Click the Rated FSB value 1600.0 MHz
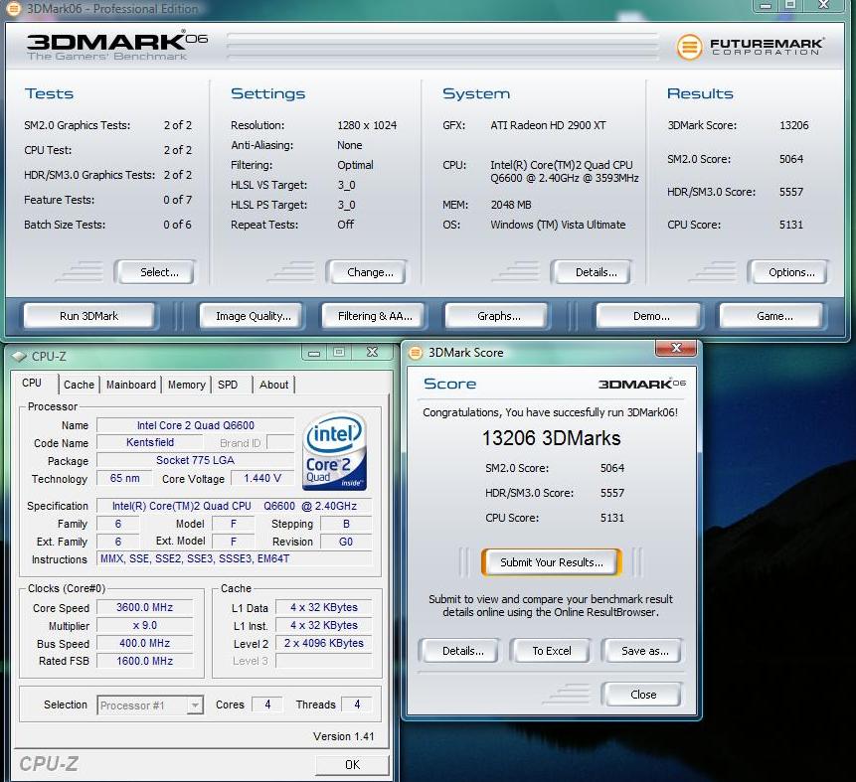The image size is (856, 782). (145, 661)
